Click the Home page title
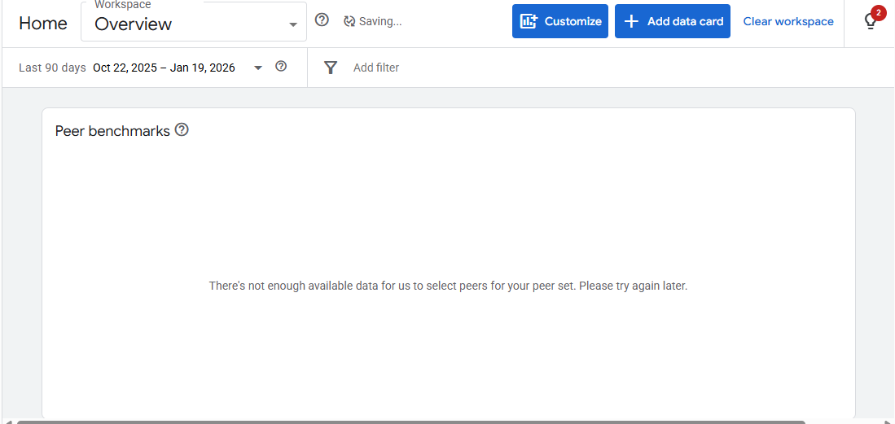Screen dimensions: 895x424 pos(43,24)
